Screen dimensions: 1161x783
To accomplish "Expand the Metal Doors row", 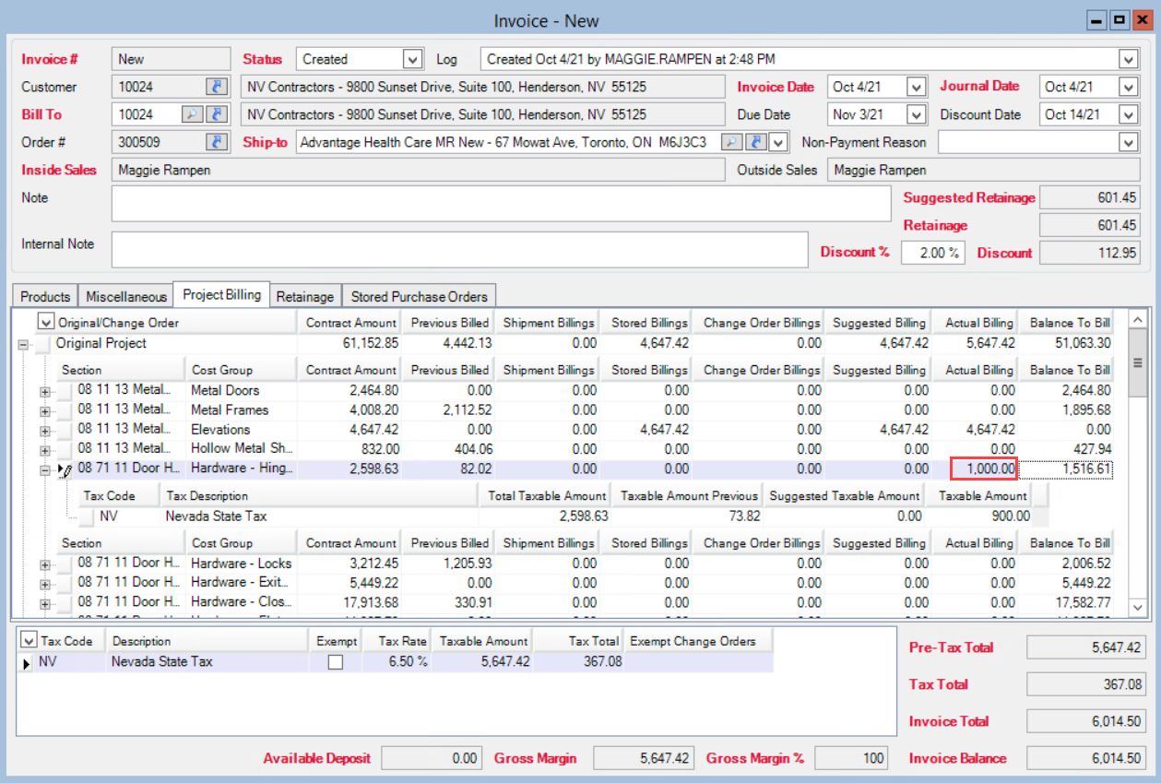I will (44, 391).
